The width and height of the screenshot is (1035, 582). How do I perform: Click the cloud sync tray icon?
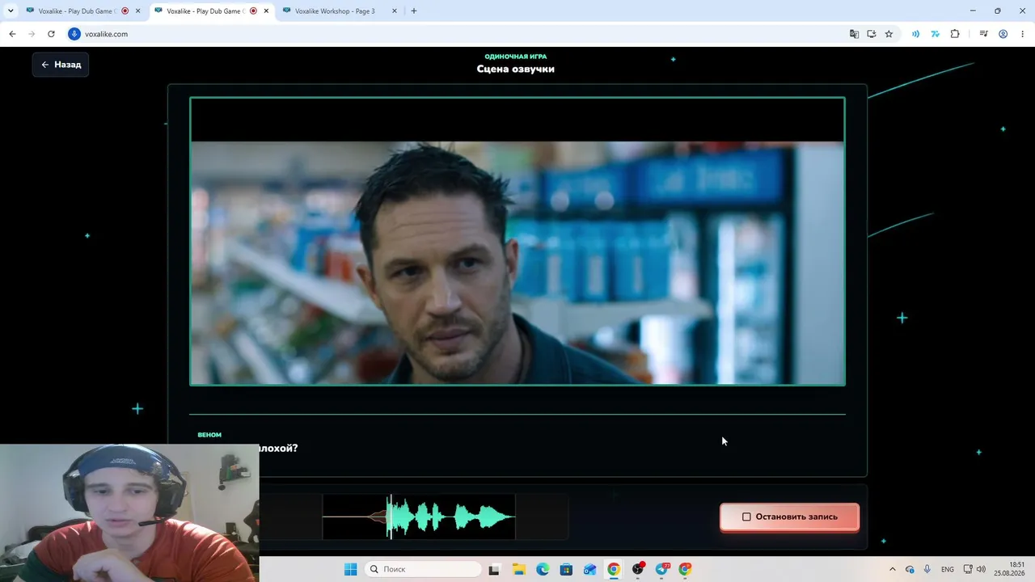910,569
